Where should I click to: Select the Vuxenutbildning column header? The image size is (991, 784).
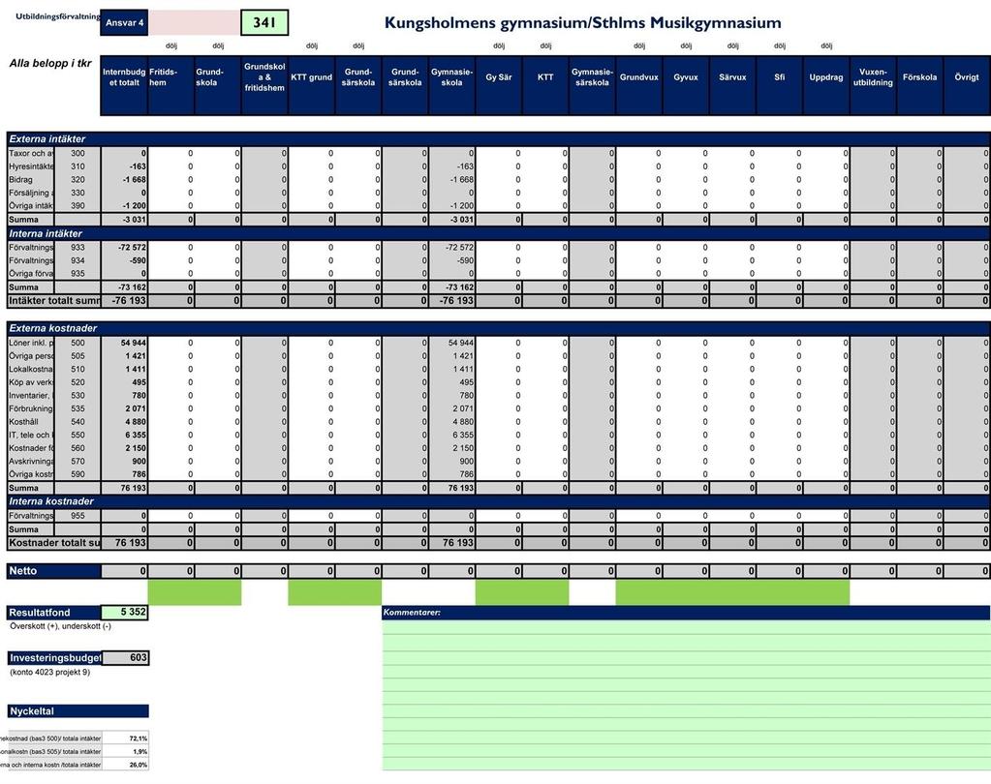[x=873, y=85]
